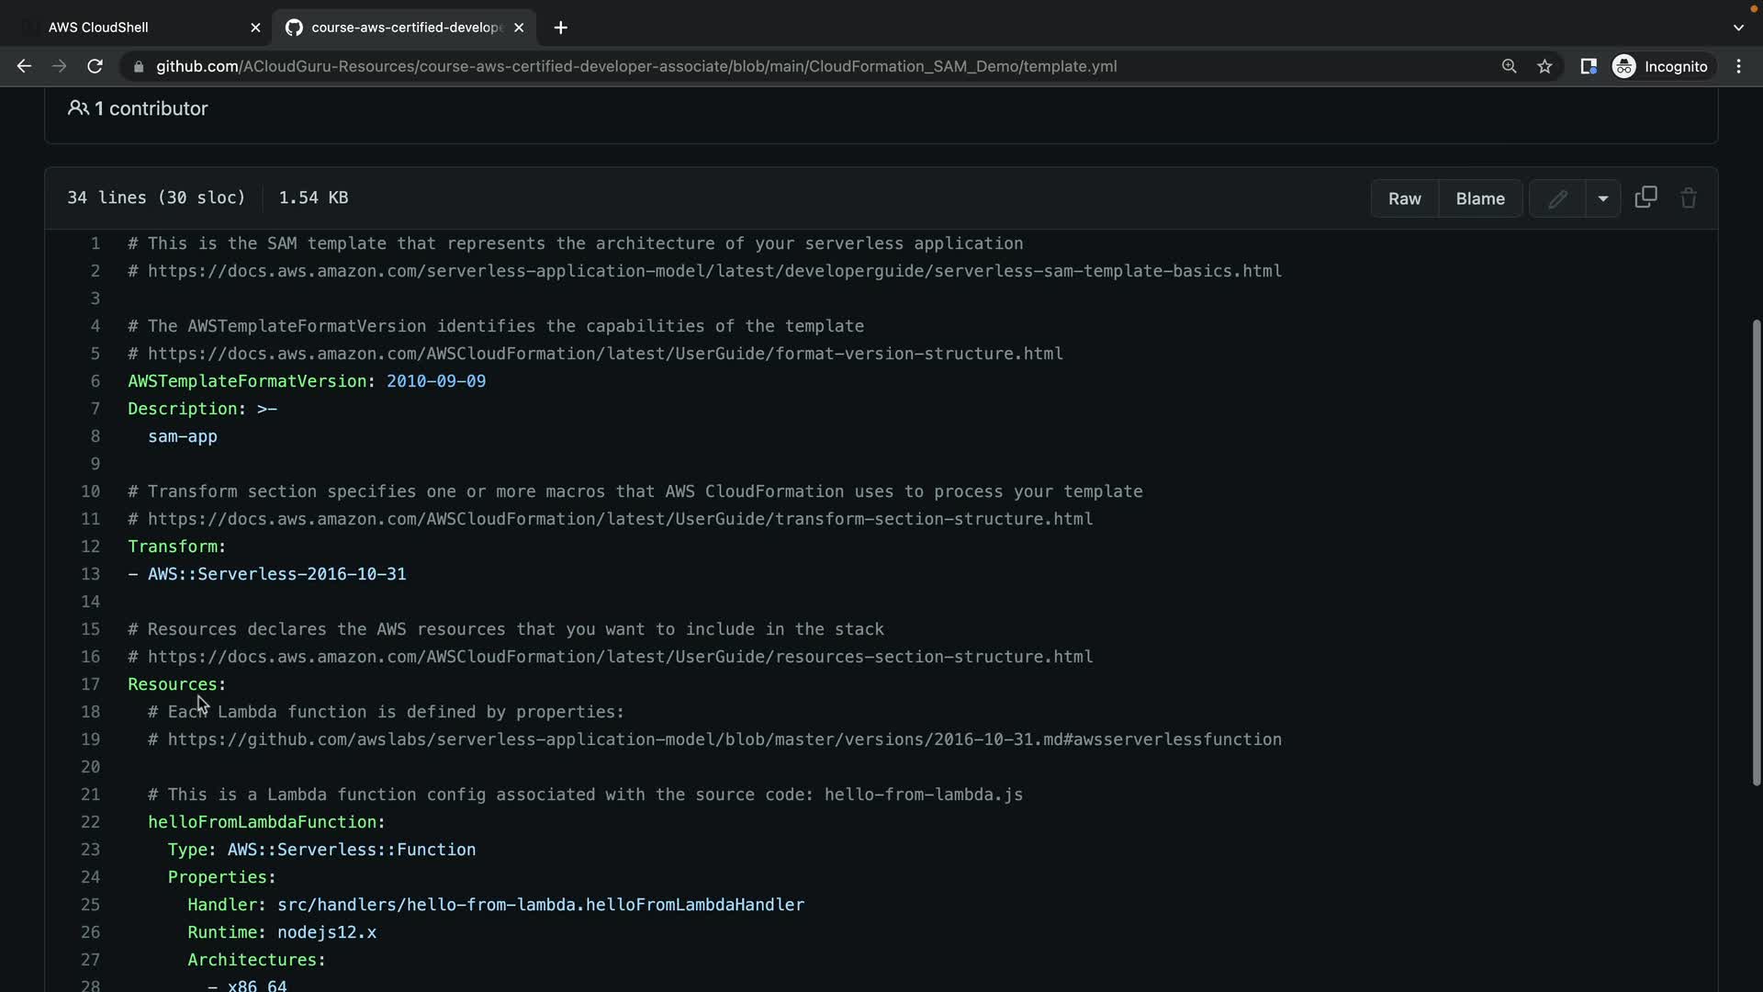Viewport: 1763px width, 992px height.
Task: Open Chrome three-dot menu
Action: (1738, 66)
